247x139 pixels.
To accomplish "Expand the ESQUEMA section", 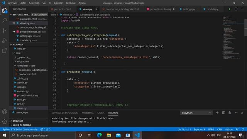I will (29, 121).
